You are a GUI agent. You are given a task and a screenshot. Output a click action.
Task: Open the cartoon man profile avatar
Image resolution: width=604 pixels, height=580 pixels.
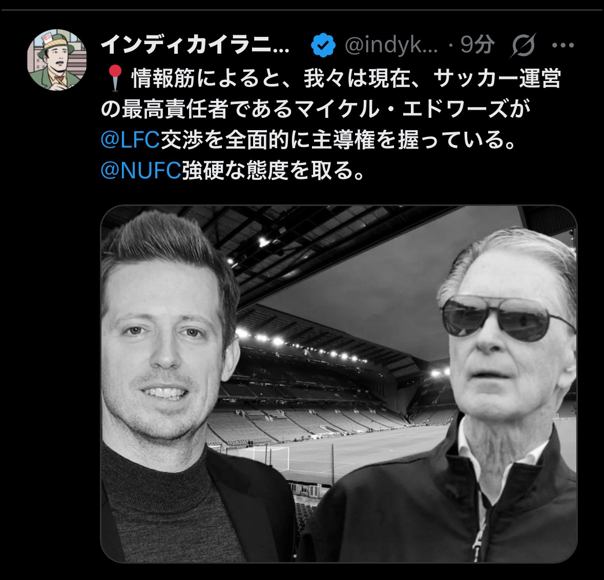[x=57, y=60]
